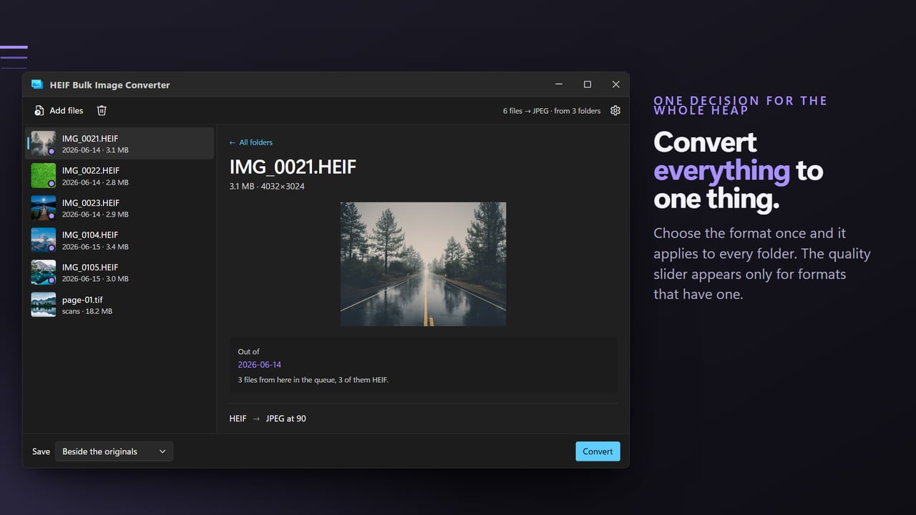Viewport: 916px width, 515px height.
Task: Click the large road preview image
Action: 423,264
